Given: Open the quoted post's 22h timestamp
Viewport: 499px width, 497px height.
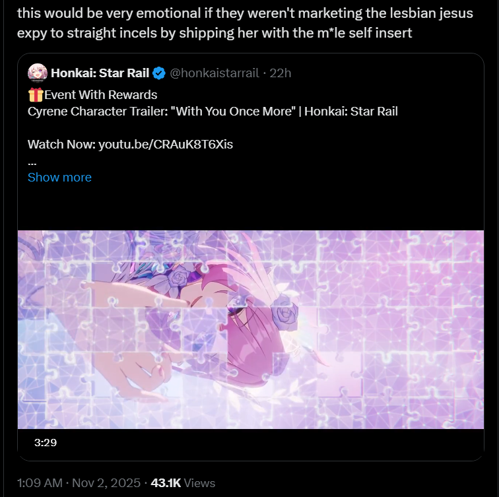Looking at the screenshot, I should (281, 73).
